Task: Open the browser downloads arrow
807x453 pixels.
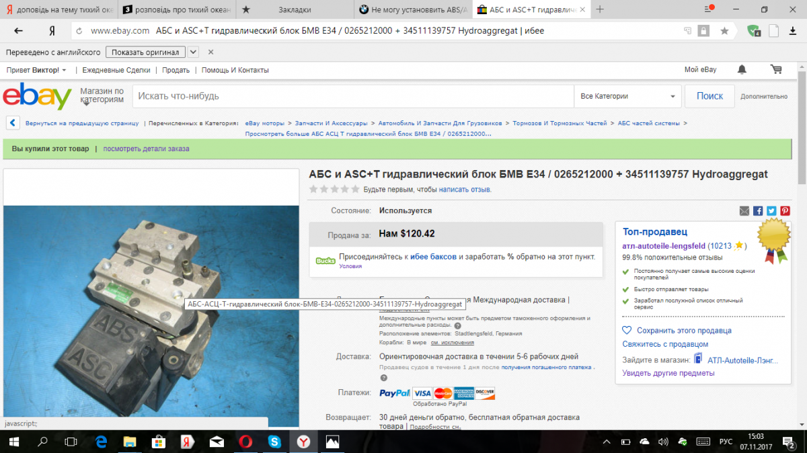Action: point(793,31)
